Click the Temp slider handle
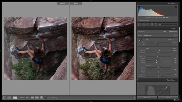This screenshot has width=182, height=102. tap(156, 43)
